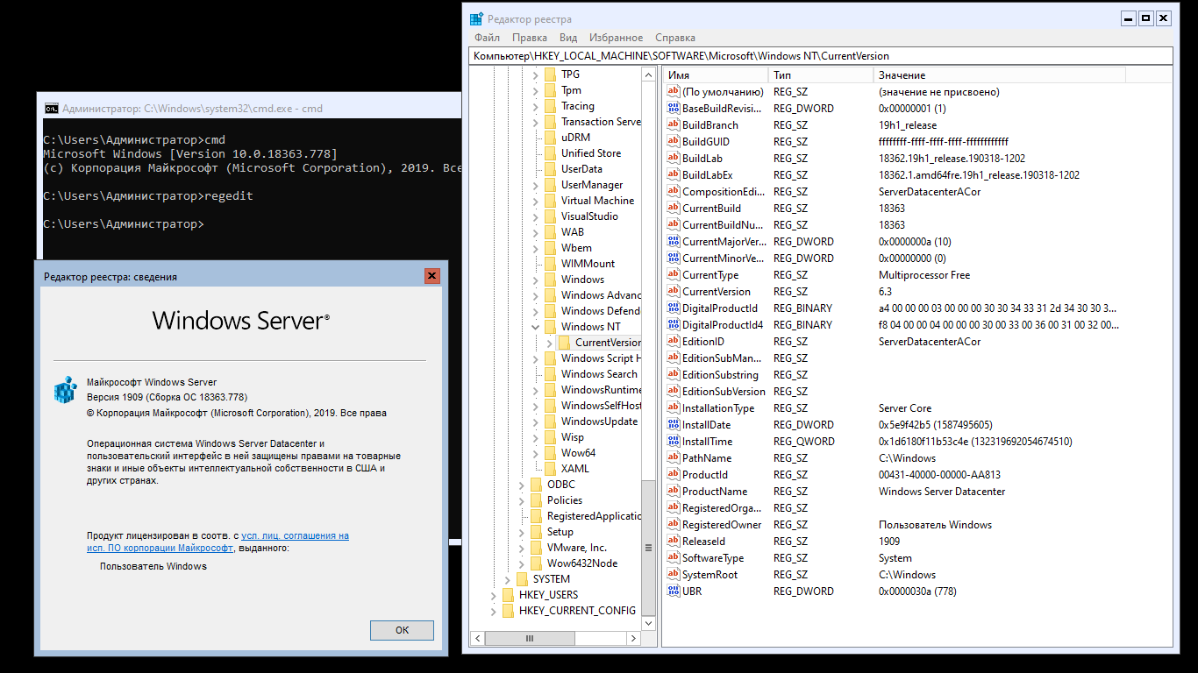Expand the Windows key node
Viewport: 1198px width, 673px height.
[536, 280]
